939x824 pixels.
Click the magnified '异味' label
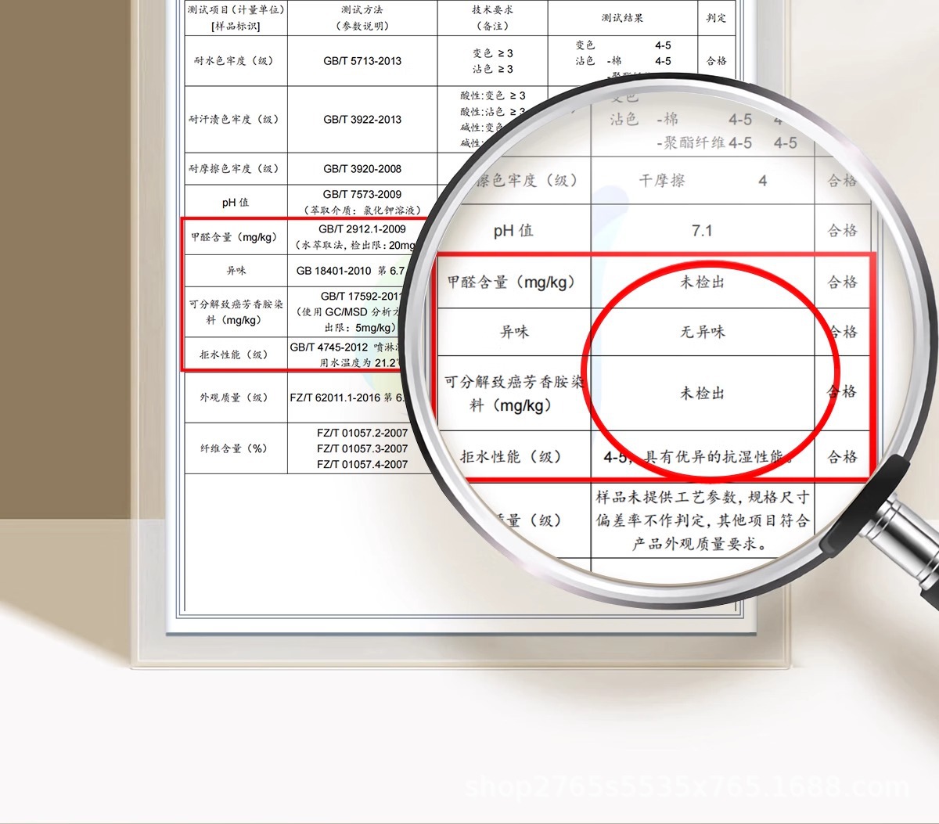[x=514, y=332]
